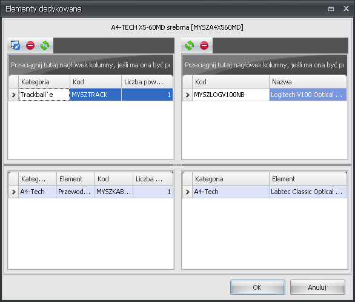Click the row indicator arrow beside Trackball`e

tap(13, 95)
